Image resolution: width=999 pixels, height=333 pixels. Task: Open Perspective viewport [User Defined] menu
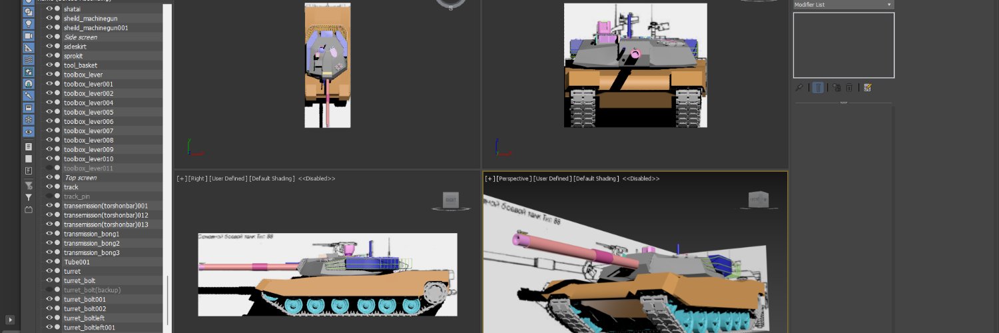[x=552, y=178]
